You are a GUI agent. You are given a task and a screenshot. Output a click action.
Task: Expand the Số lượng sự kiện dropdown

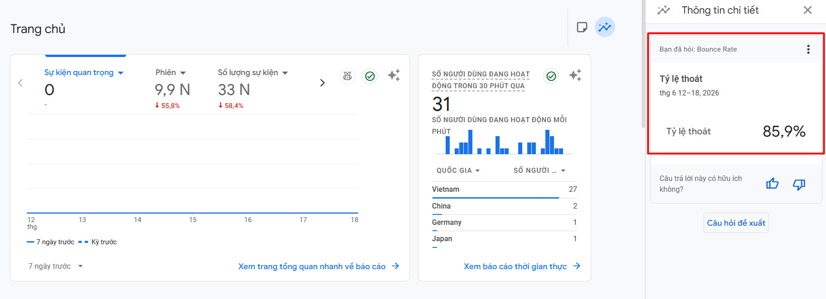253,72
